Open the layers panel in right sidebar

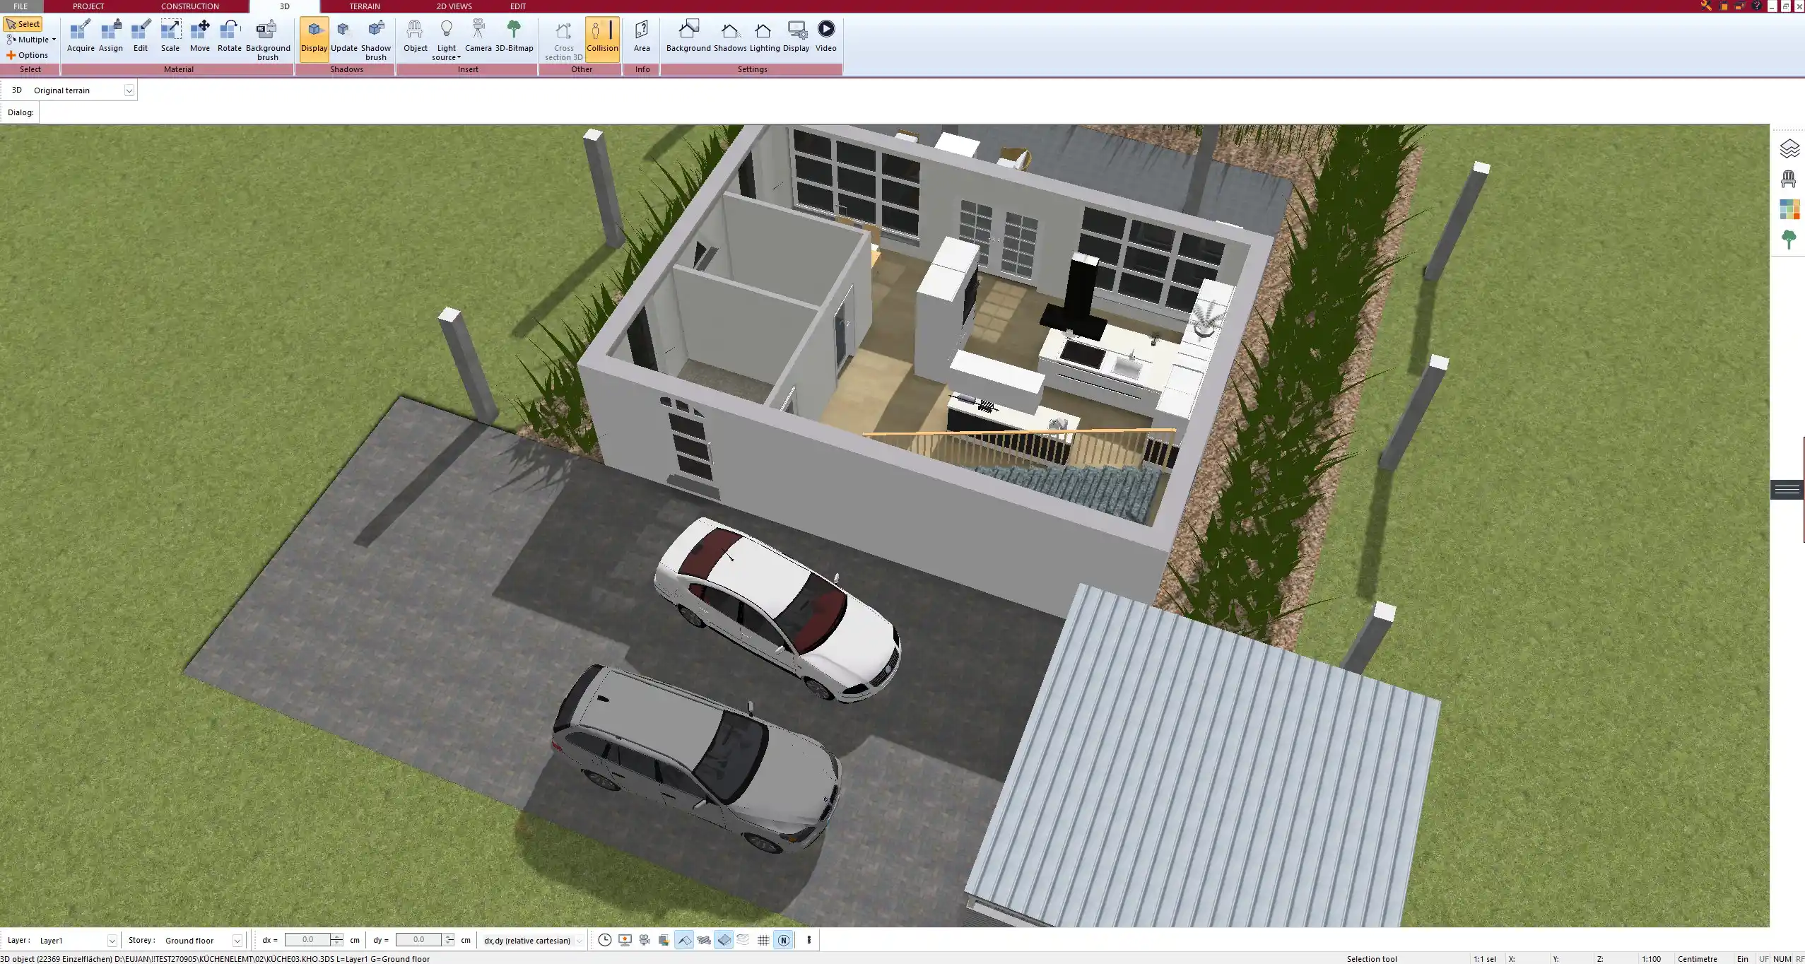(1789, 148)
